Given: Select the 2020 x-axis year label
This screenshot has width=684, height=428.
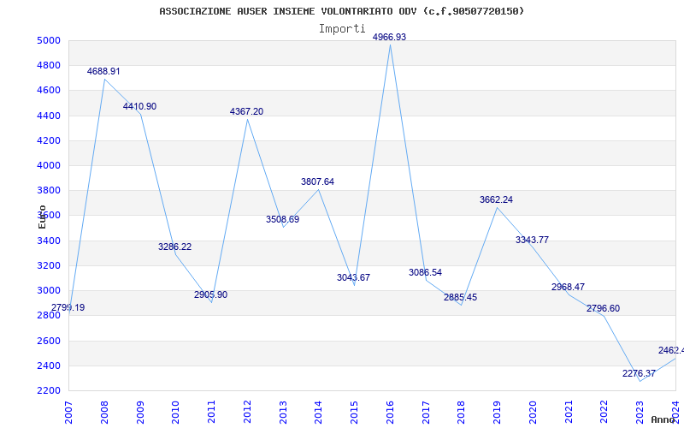Looking at the screenshot, I should [x=533, y=413].
